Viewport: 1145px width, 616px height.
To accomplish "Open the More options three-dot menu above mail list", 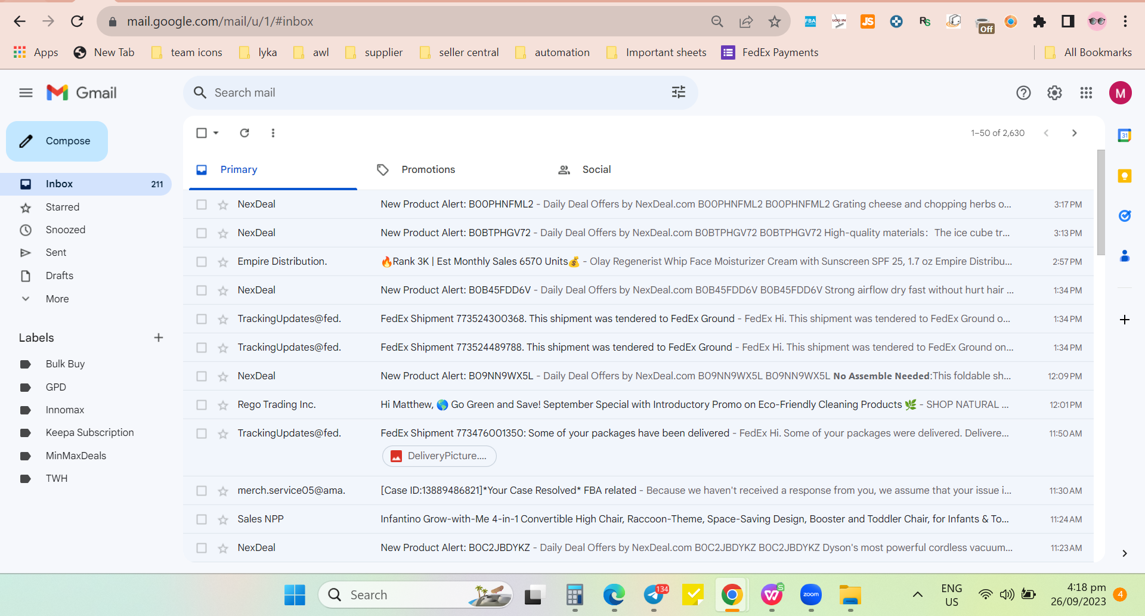I will [x=273, y=133].
